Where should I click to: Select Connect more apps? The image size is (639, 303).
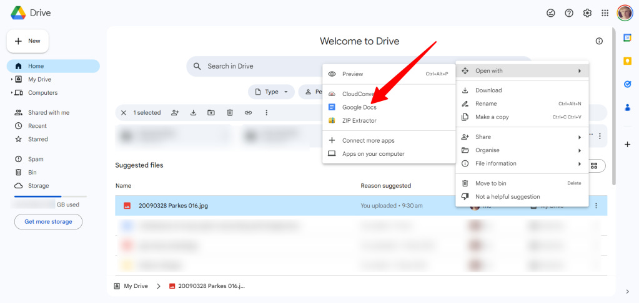[x=389, y=140]
